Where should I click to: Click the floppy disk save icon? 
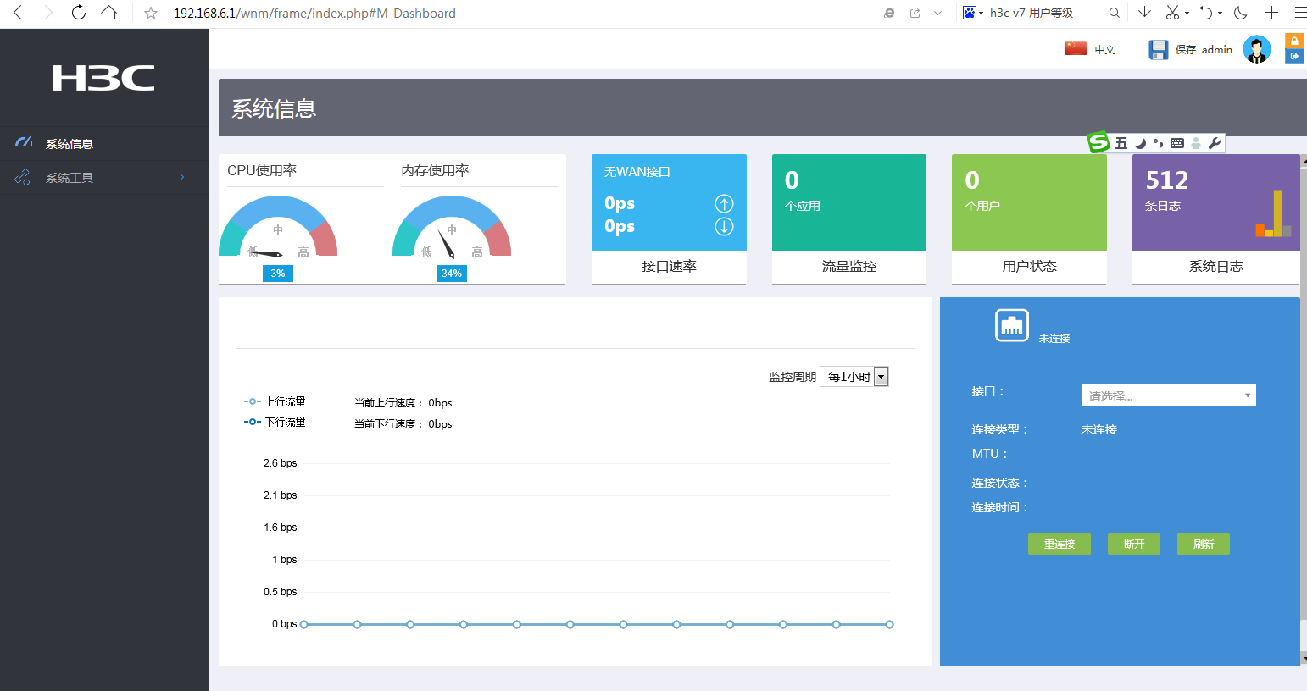click(1158, 50)
